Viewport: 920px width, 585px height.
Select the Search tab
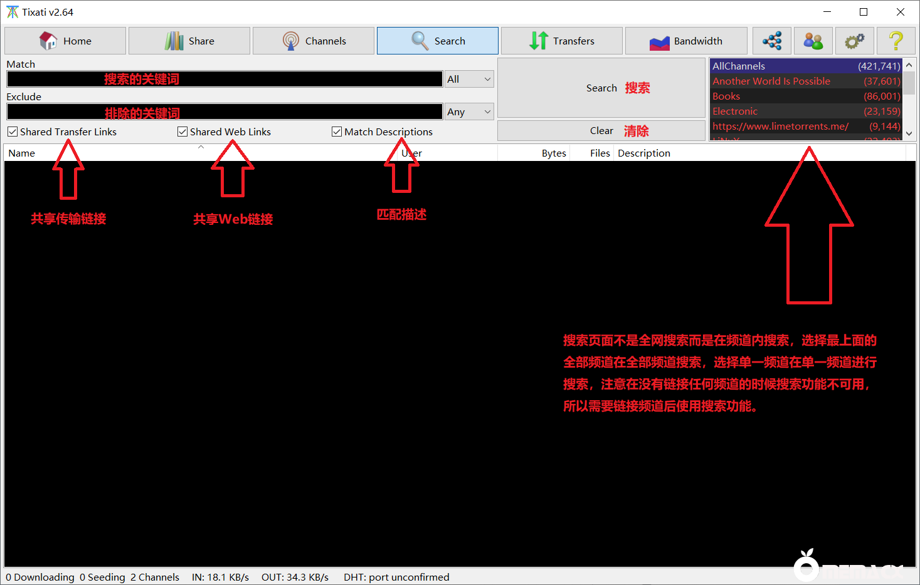point(438,41)
